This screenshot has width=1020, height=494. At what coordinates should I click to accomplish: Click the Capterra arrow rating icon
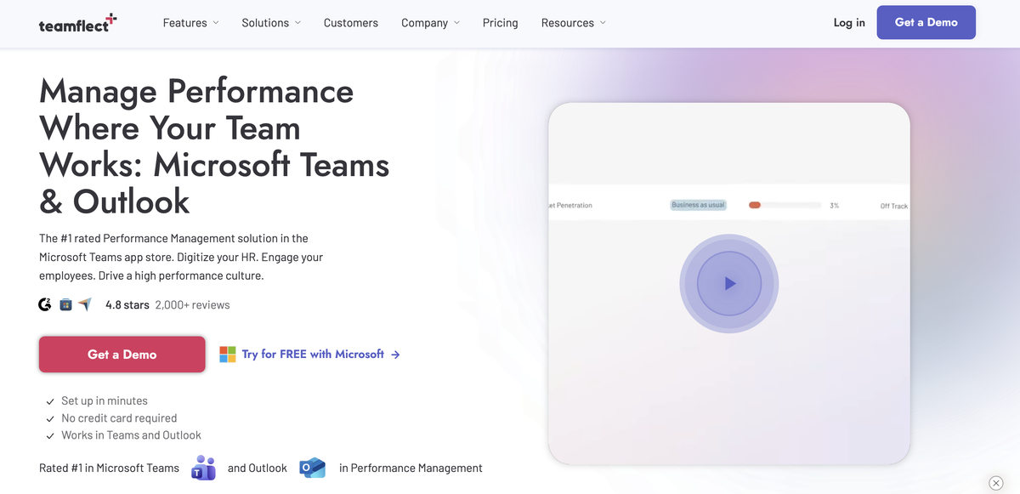tap(85, 304)
